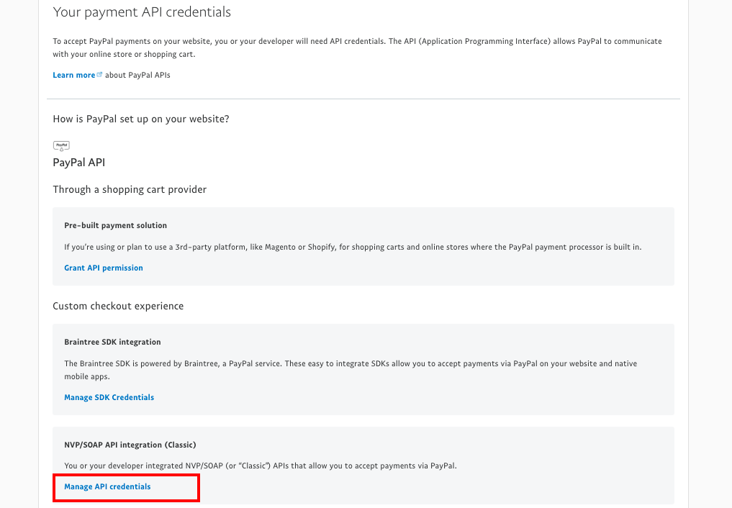Open Manage API credentials link
This screenshot has height=508, width=732.
pos(107,486)
